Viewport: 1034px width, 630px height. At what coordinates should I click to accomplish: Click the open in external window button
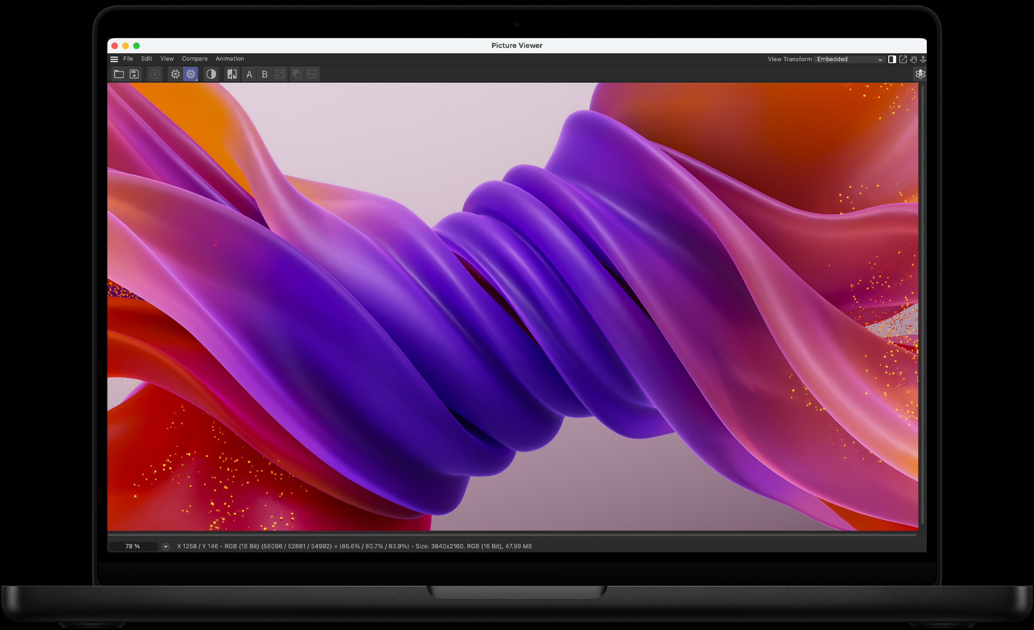903,59
